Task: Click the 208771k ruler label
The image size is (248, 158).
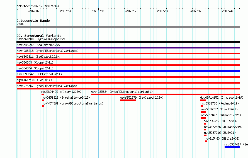Action: pos(130,11)
